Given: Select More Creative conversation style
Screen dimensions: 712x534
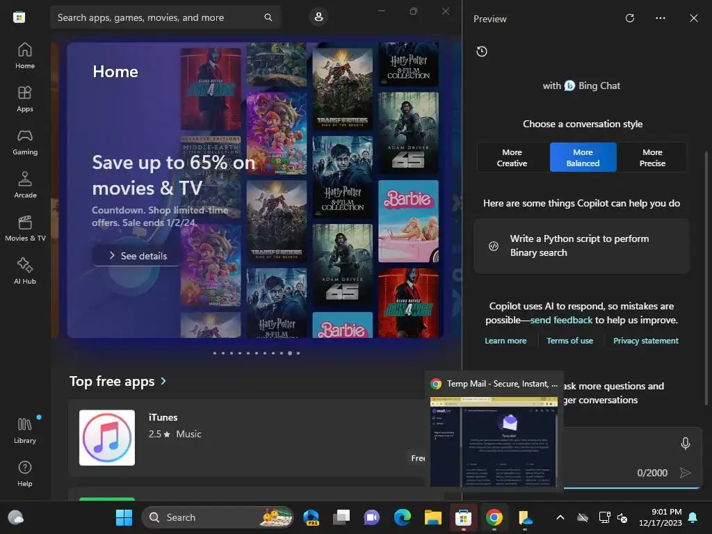Looking at the screenshot, I should coord(512,158).
